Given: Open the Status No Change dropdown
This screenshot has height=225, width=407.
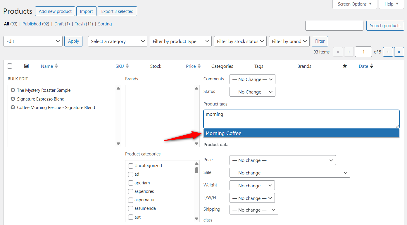Looking at the screenshot, I should click(252, 92).
